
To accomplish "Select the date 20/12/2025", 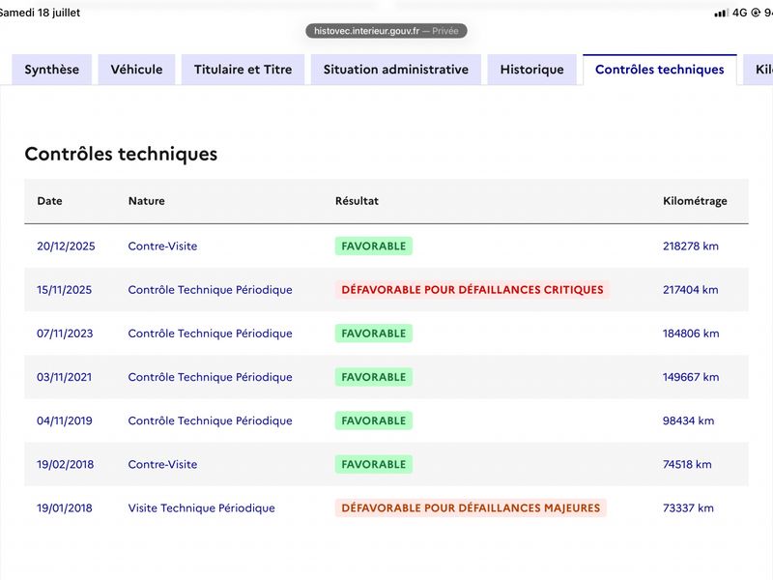I will [66, 246].
